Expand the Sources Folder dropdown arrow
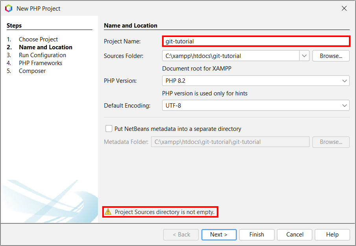356x246 pixels. (304, 56)
